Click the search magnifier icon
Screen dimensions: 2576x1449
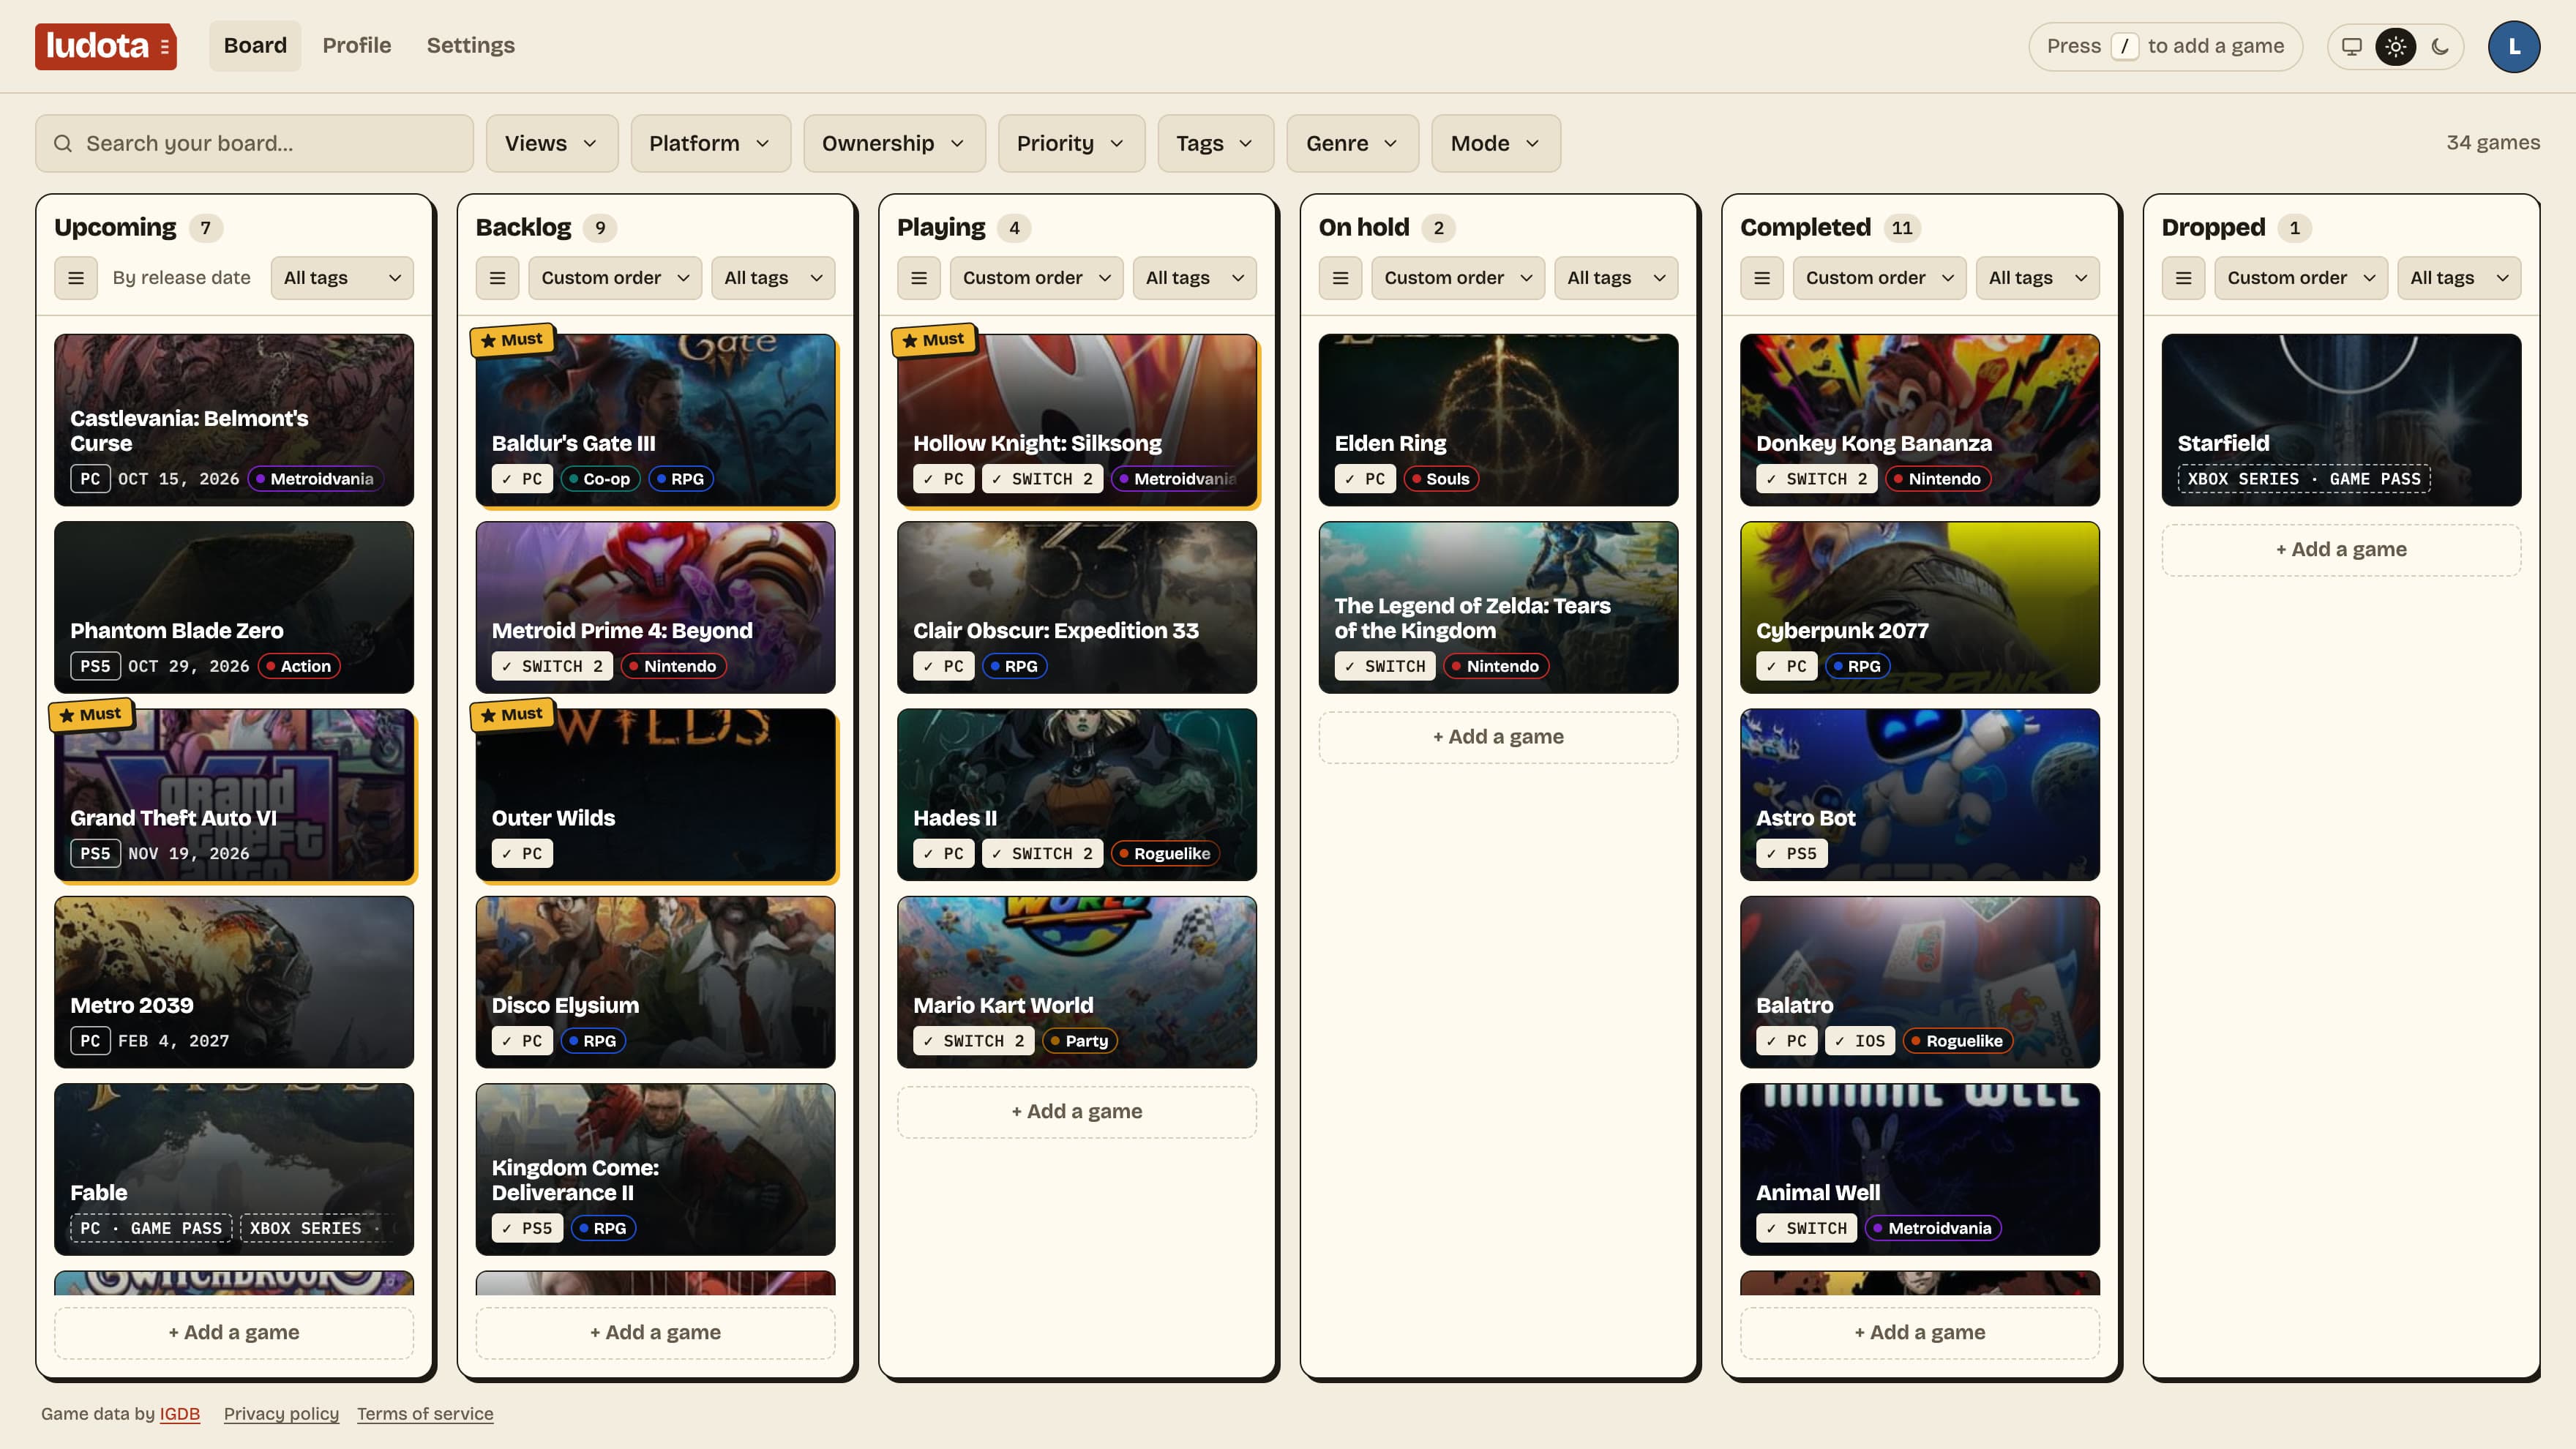point(62,144)
